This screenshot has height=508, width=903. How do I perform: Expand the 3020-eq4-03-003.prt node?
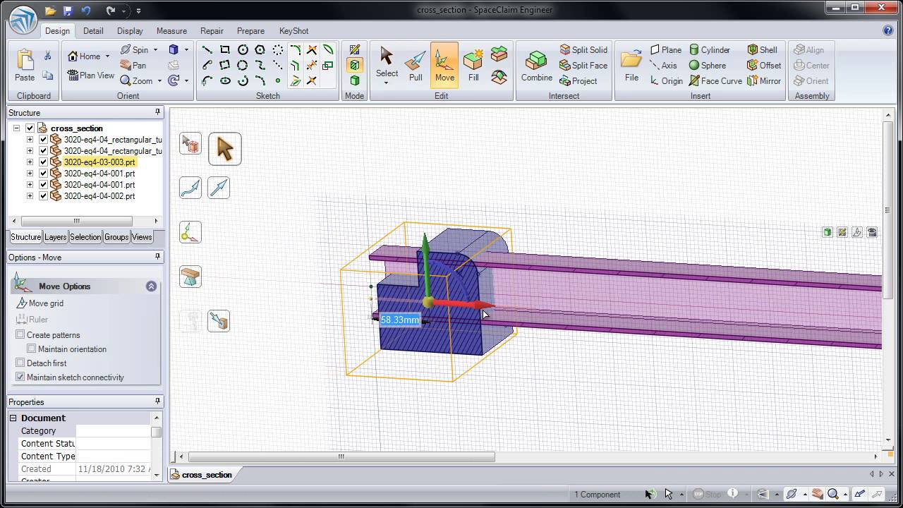30,162
